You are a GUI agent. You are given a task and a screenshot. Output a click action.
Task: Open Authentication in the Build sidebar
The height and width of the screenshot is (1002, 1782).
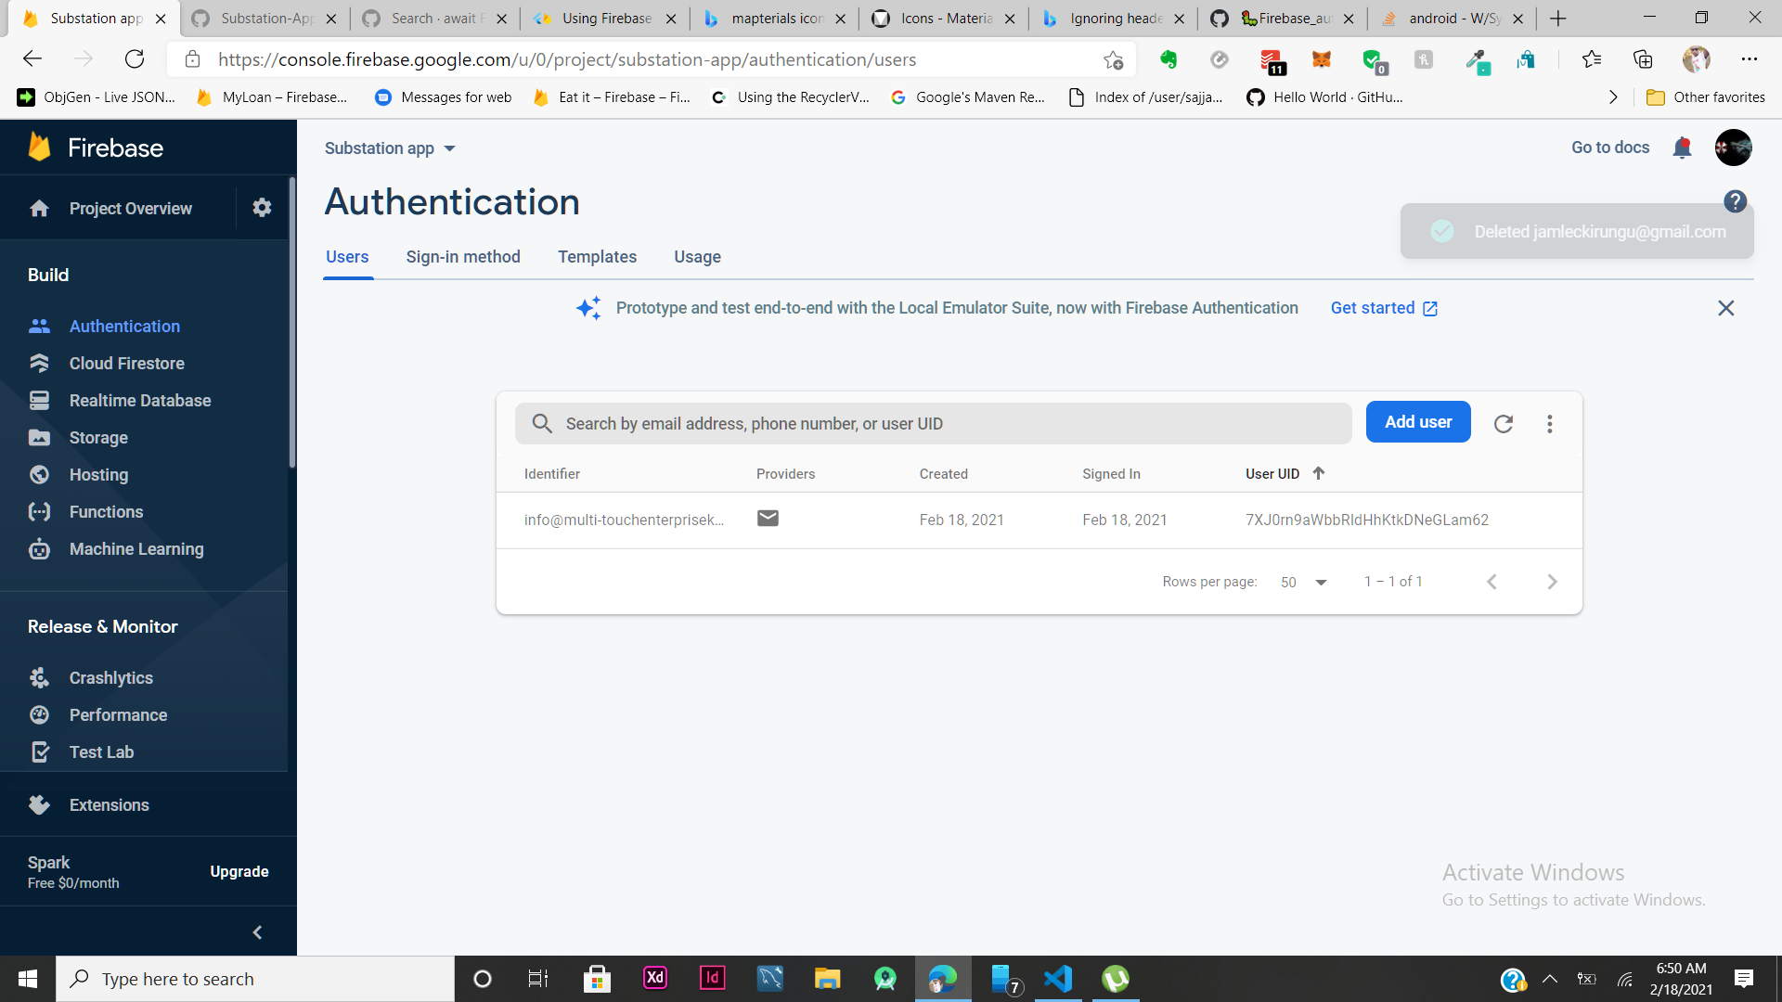click(x=124, y=327)
